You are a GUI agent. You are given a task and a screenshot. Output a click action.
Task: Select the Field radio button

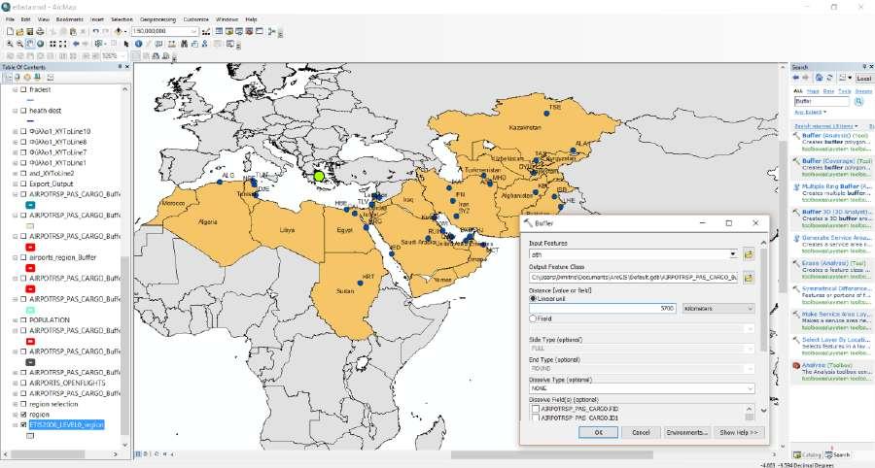pos(533,318)
